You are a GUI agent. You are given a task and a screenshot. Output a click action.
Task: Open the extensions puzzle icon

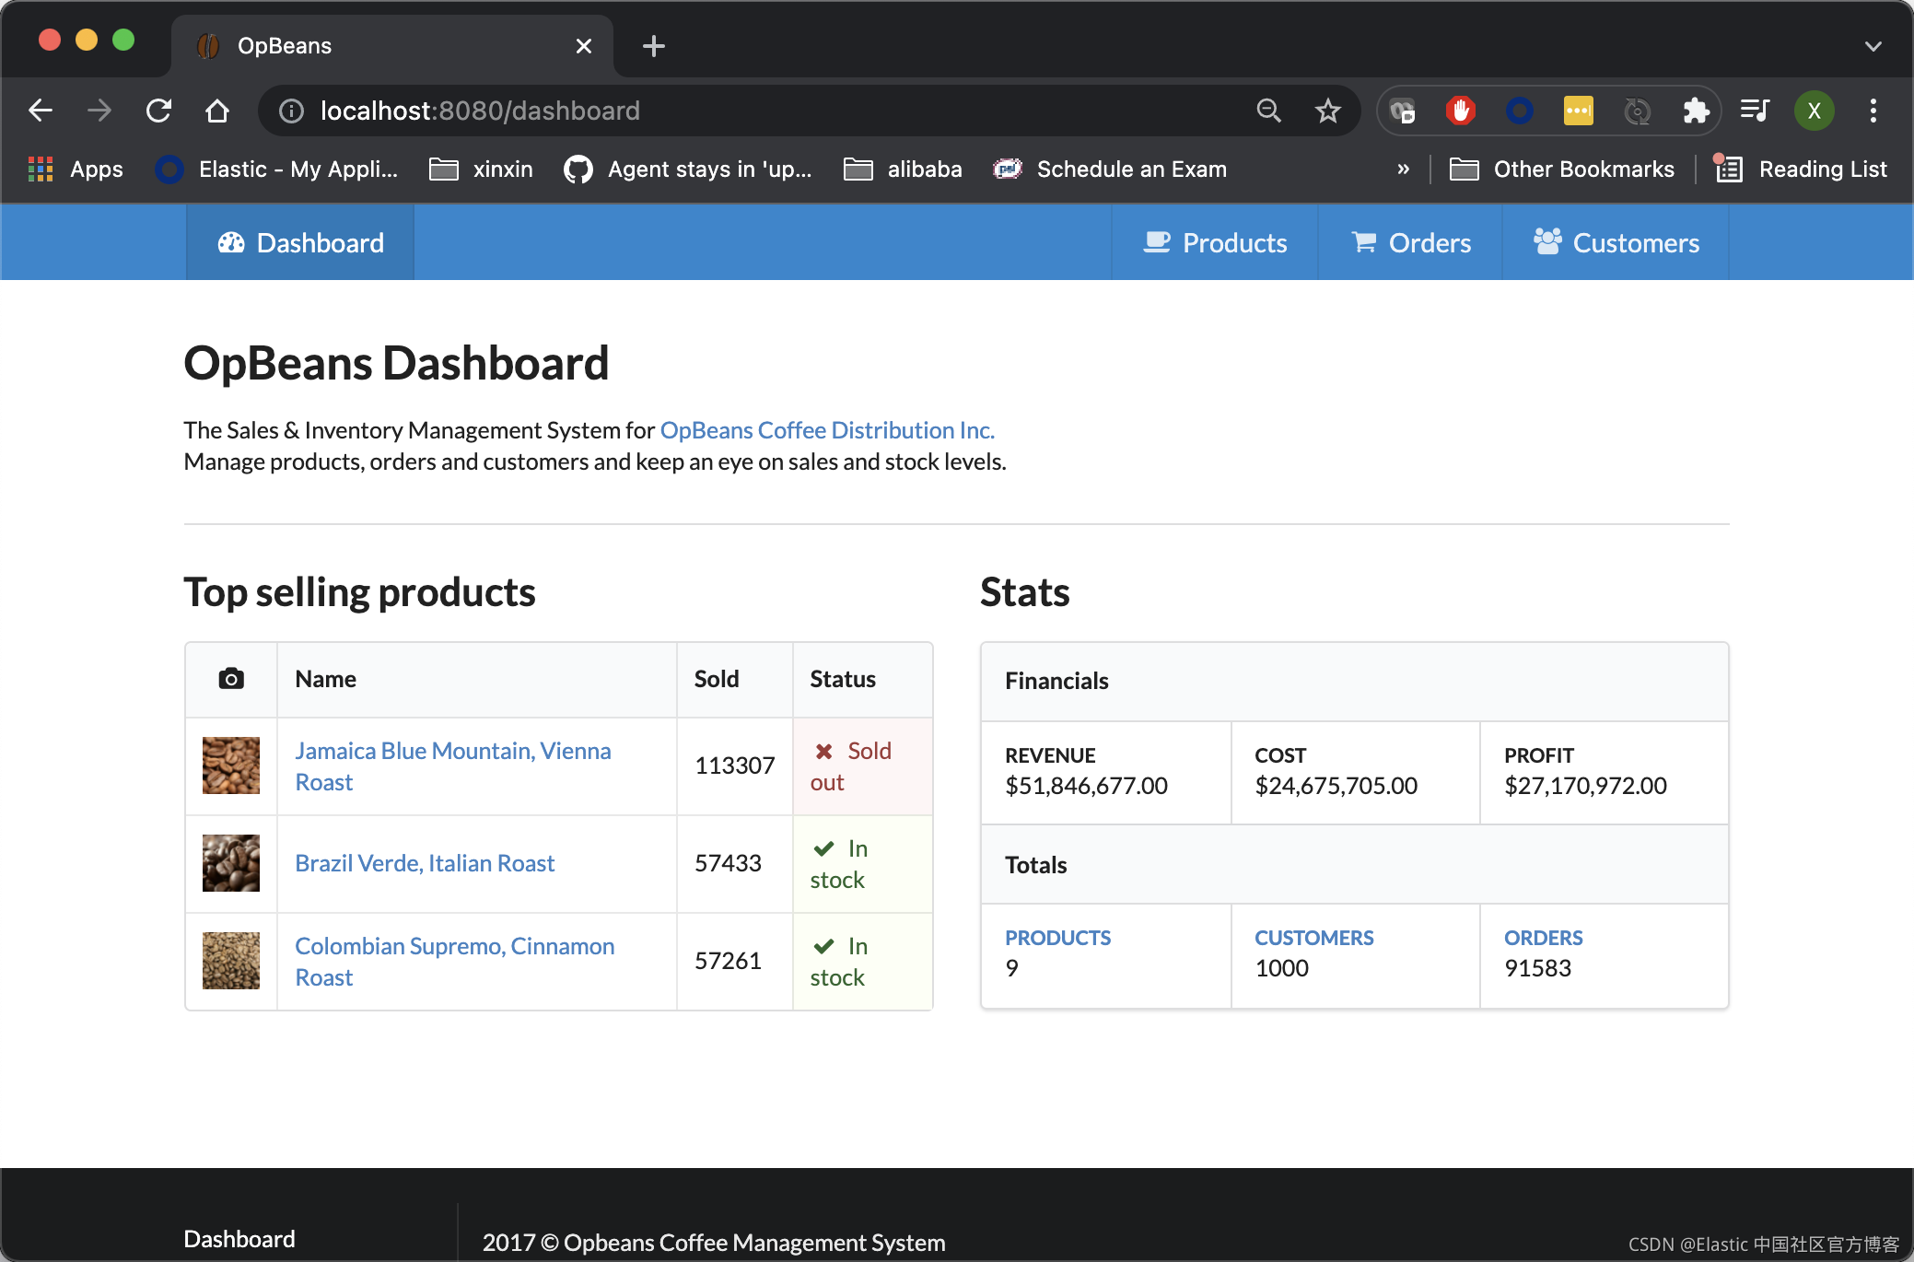tap(1695, 111)
